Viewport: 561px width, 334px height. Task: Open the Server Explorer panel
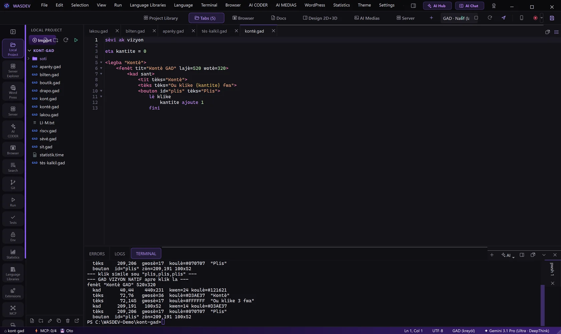coord(13,70)
